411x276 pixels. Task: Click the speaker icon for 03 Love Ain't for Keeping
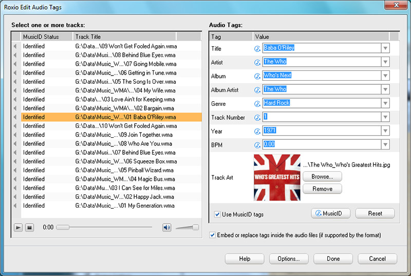tap(15, 99)
